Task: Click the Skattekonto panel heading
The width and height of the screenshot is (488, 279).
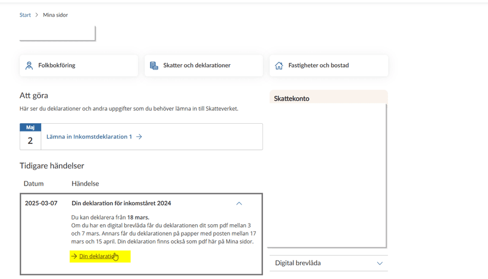Action: (x=292, y=99)
